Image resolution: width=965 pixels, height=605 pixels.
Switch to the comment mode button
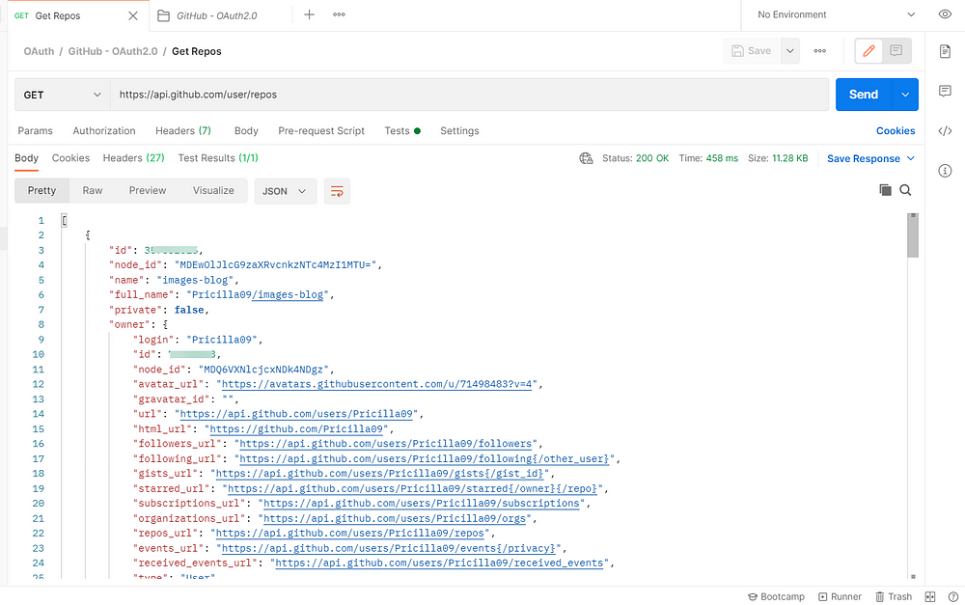click(896, 51)
